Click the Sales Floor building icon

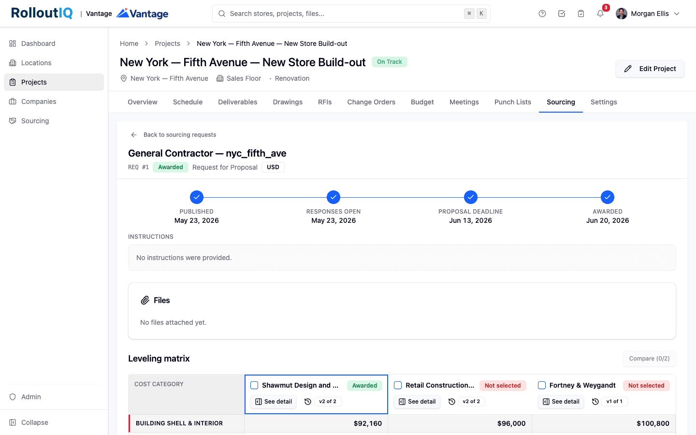[x=220, y=78]
